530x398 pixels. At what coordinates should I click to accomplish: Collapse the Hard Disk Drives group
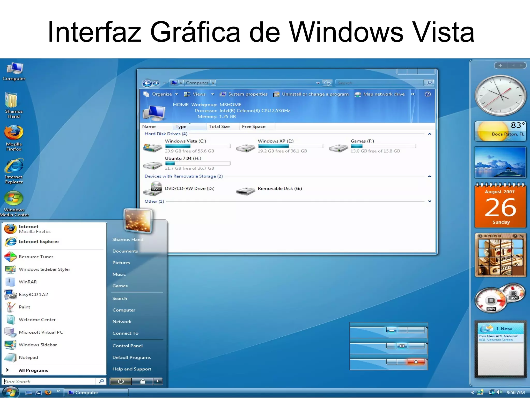pyautogui.click(x=430, y=134)
